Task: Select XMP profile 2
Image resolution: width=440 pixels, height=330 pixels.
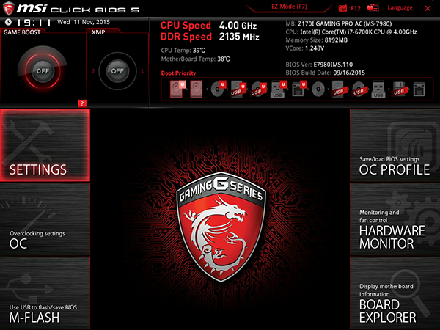Action: [x=93, y=71]
